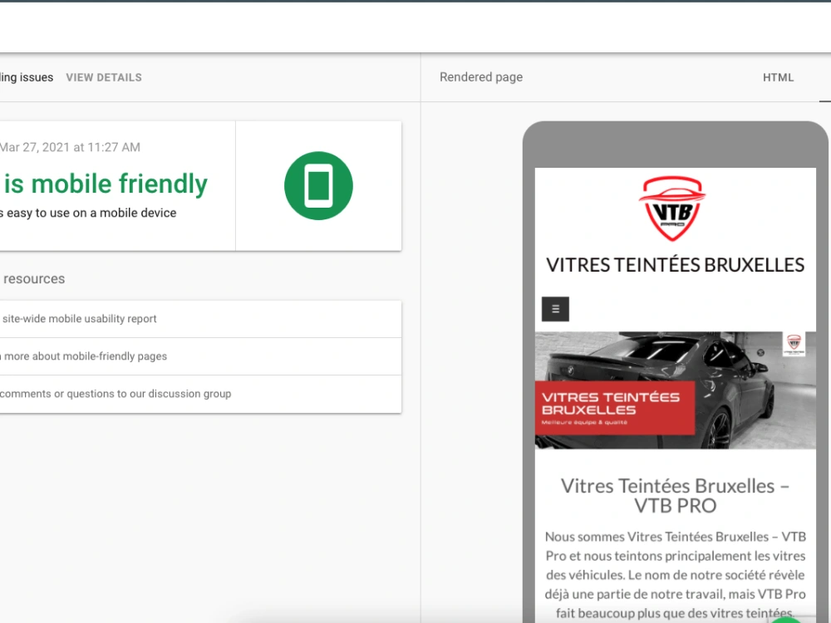Select the Rendered page label
The height and width of the screenshot is (623, 831).
tap(480, 77)
